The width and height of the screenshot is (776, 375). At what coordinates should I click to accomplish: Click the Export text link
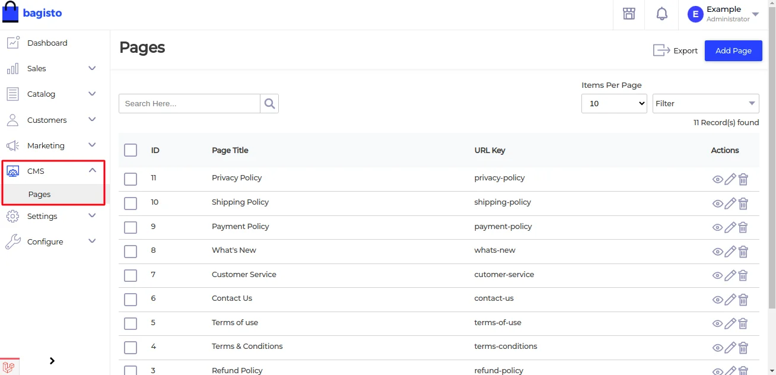685,51
